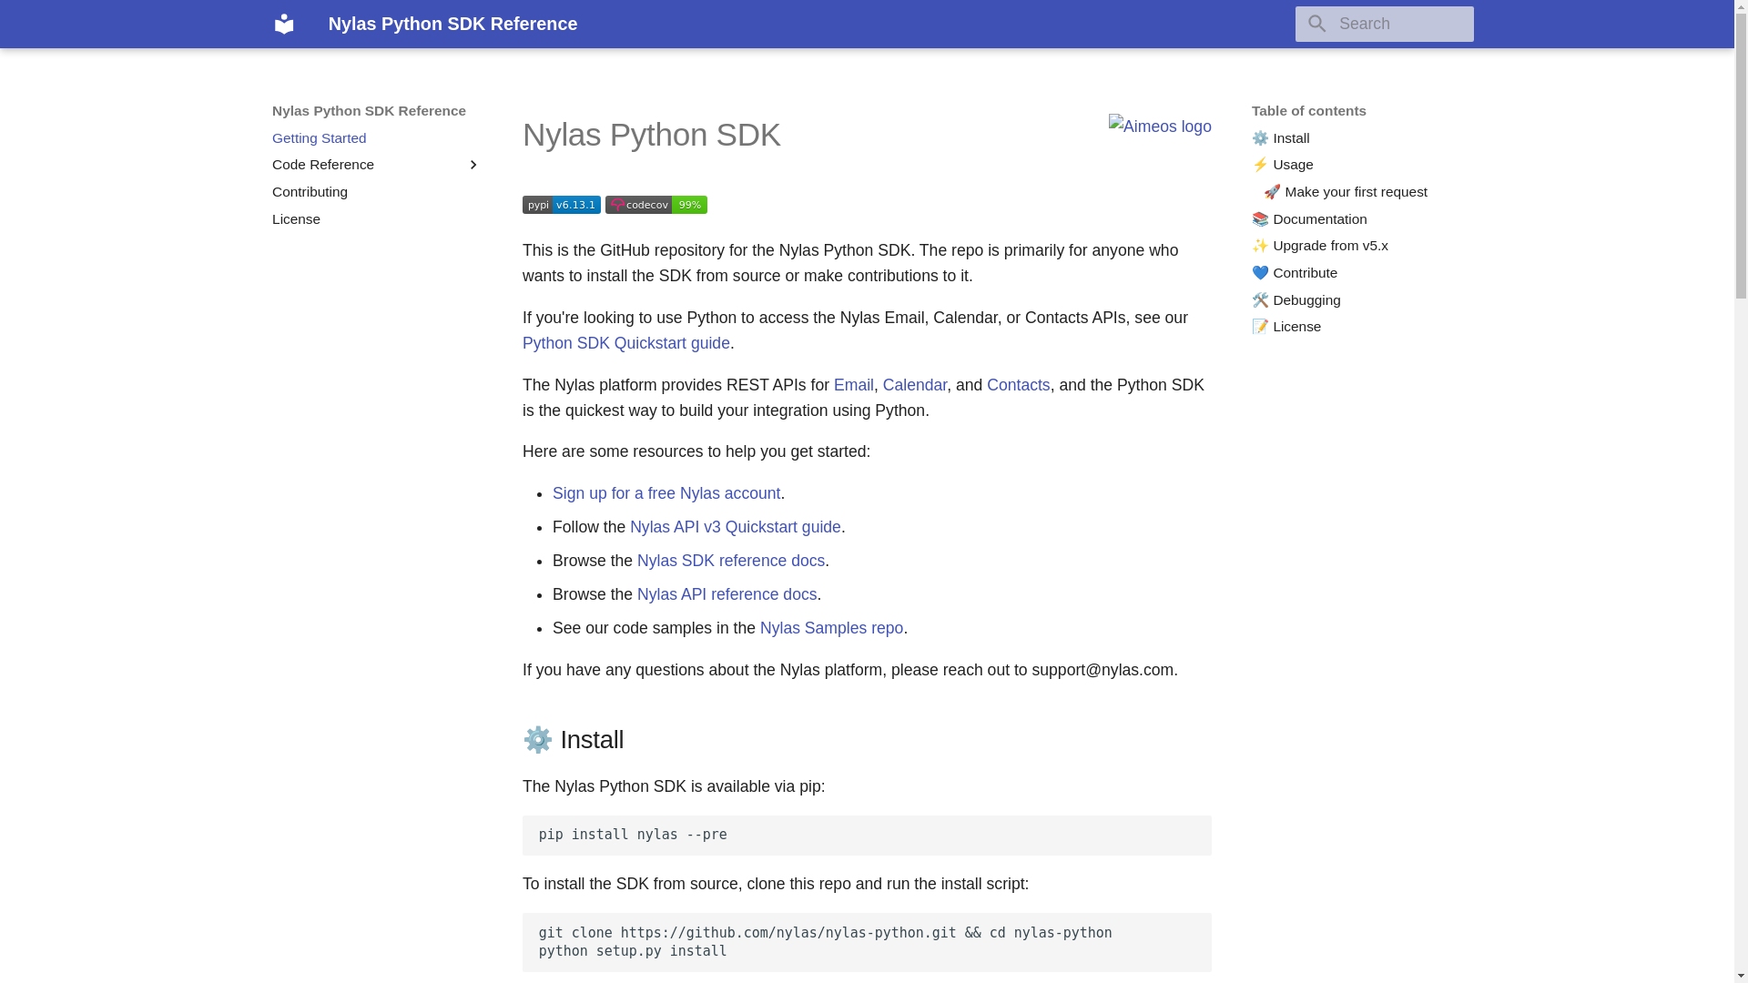The image size is (1748, 983).
Task: Open Nylas API v3 Quickstart guide link
Action: [x=735, y=527]
